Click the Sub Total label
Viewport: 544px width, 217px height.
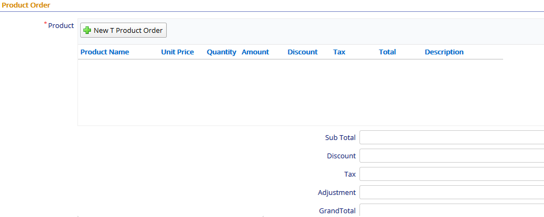coord(341,137)
